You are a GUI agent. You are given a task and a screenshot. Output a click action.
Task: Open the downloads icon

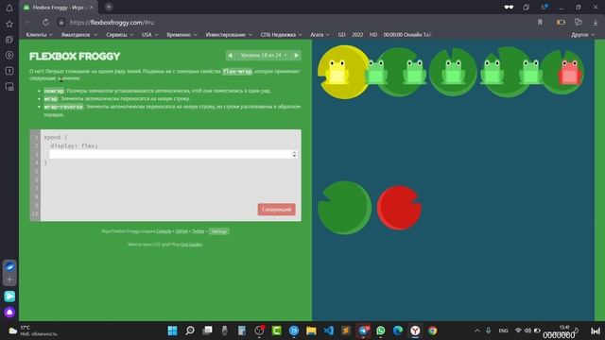[596, 23]
